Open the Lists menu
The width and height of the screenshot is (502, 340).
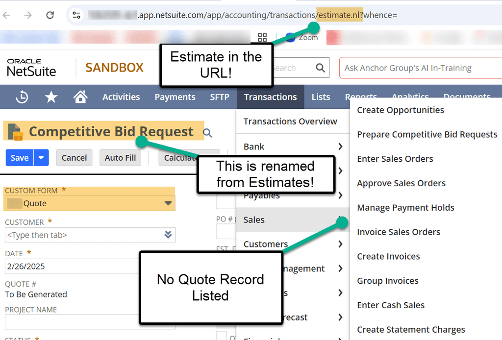pos(321,97)
